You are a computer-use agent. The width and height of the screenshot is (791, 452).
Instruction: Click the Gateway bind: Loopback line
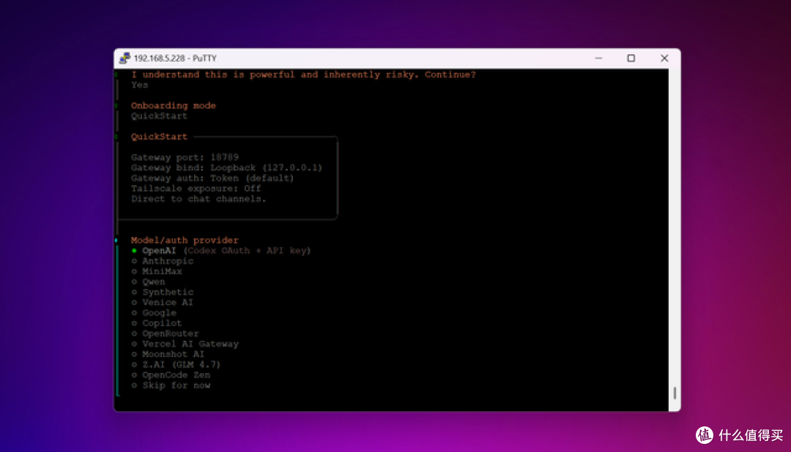point(226,167)
